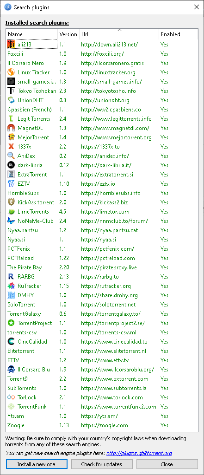Click the DMHY icon
This screenshot has height=475, width=204.
11,295
